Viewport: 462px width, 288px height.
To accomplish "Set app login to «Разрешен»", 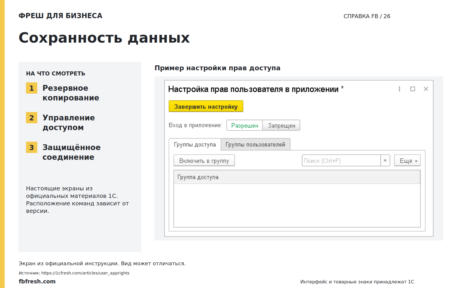I will pos(245,125).
